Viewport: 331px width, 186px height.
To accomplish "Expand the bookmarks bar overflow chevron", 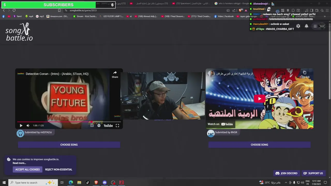I will pyautogui.click(x=325, y=16).
